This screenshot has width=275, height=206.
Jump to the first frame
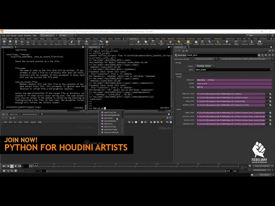click(x=4, y=166)
